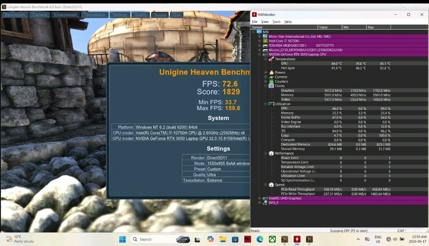Click the motherboard icon beside Micro-Star

tap(265, 36)
